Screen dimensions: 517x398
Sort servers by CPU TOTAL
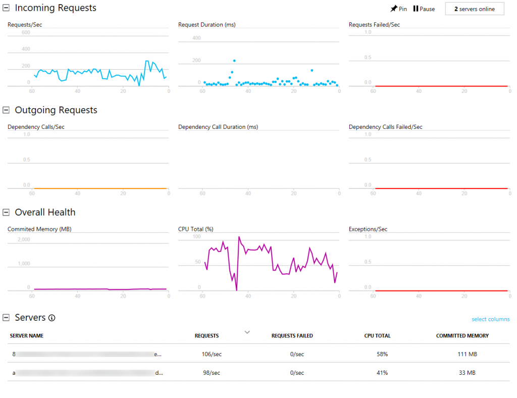pyautogui.click(x=377, y=335)
